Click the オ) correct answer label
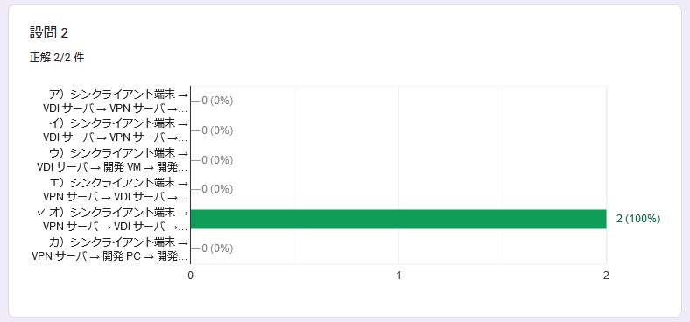 click(113, 219)
